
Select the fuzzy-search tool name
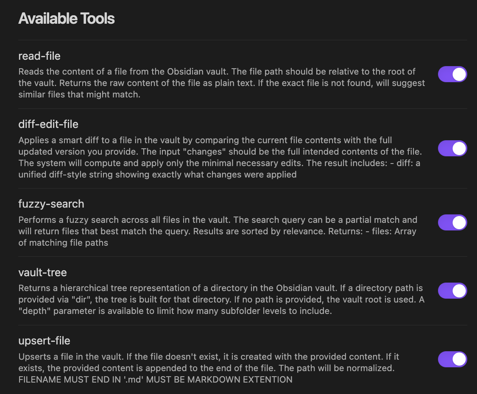(51, 204)
